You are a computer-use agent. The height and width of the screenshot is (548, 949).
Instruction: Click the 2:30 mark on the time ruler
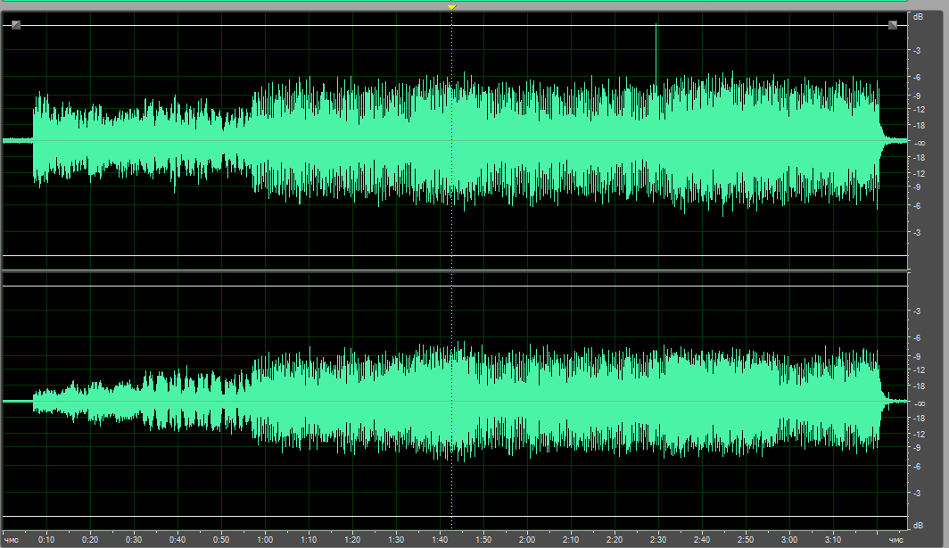click(658, 539)
